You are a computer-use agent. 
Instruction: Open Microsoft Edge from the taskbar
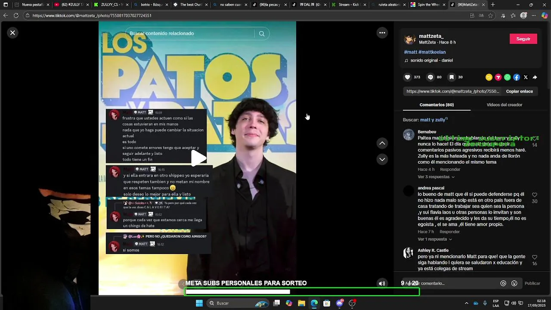(x=314, y=303)
